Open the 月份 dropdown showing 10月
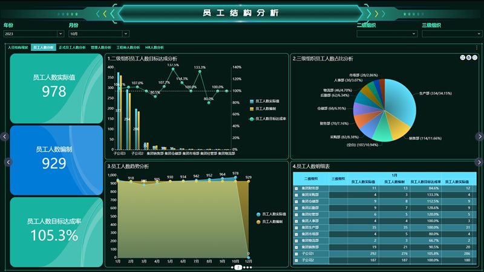Screen dimensions: 484x272 (99, 34)
